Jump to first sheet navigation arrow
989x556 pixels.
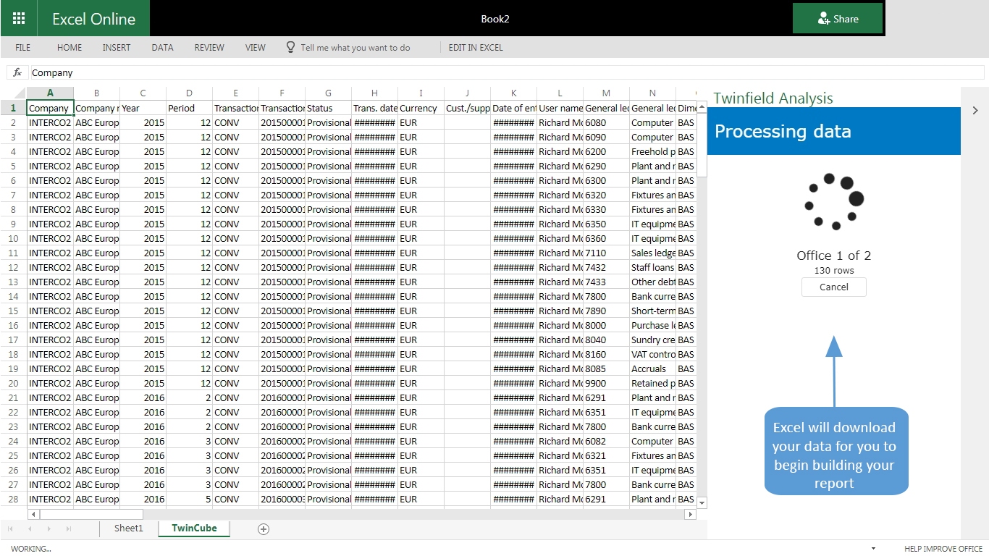pyautogui.click(x=11, y=529)
